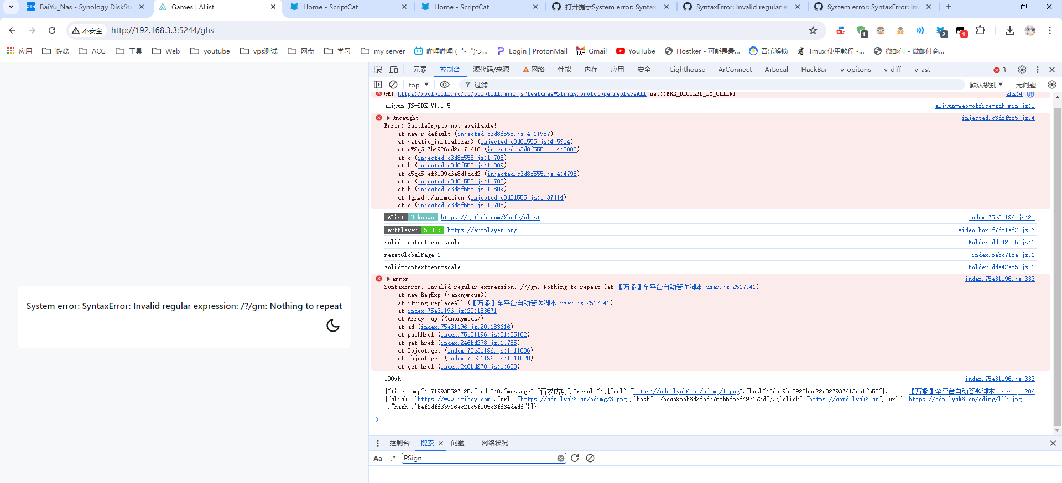Show the console sidebar panel icon

(378, 85)
